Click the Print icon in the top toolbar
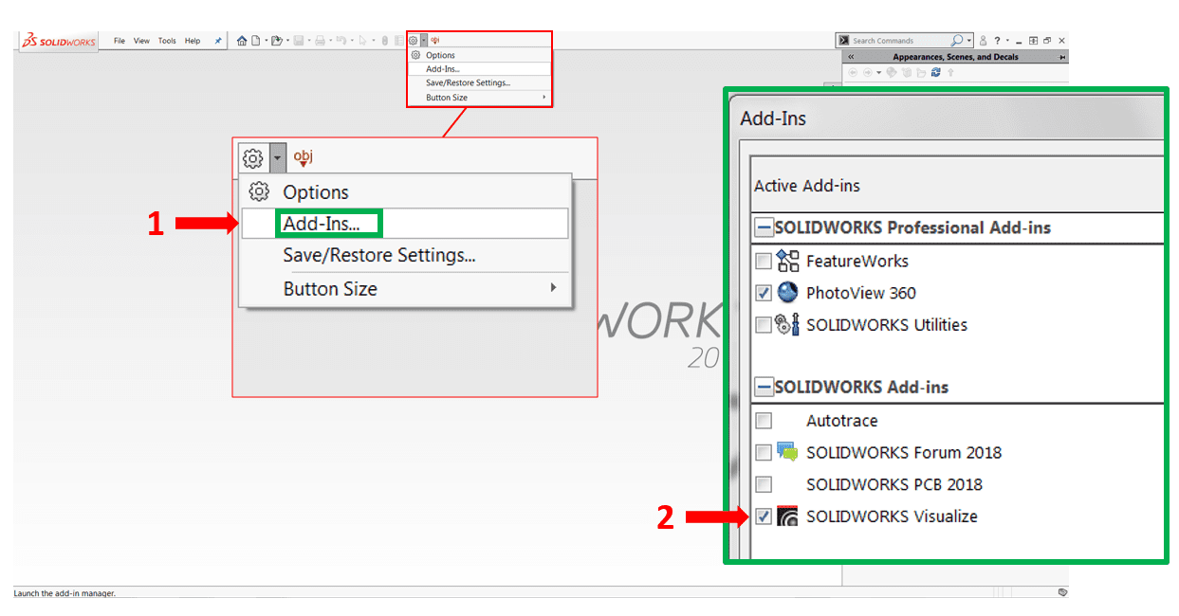Screen dimensions: 1179x616 pos(321,41)
